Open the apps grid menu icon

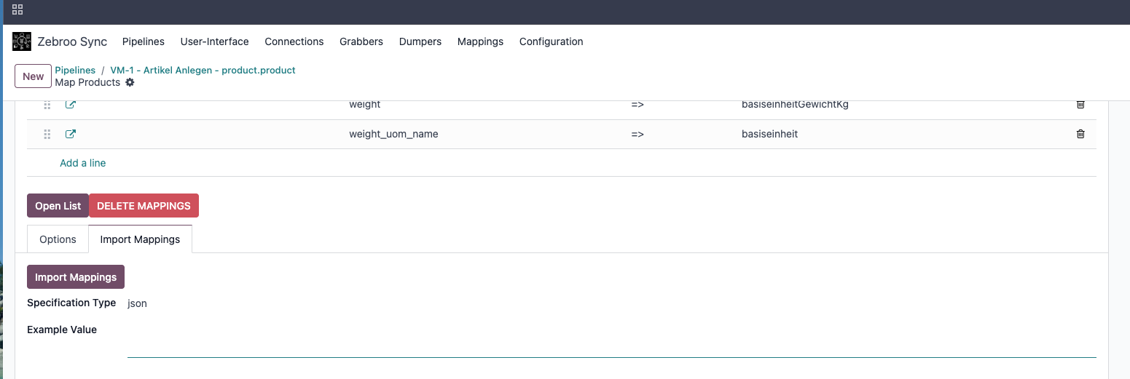click(17, 9)
